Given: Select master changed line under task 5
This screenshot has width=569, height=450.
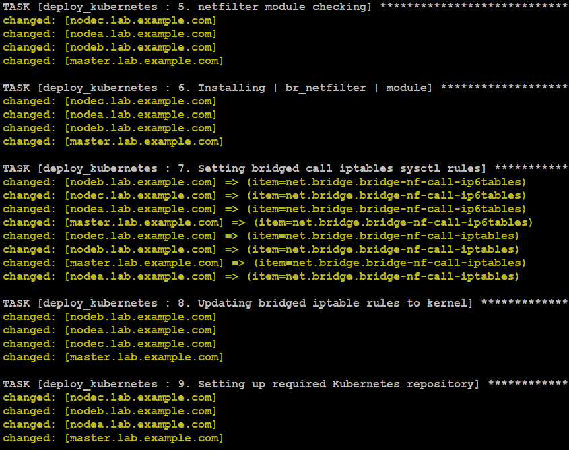Looking at the screenshot, I should [113, 61].
